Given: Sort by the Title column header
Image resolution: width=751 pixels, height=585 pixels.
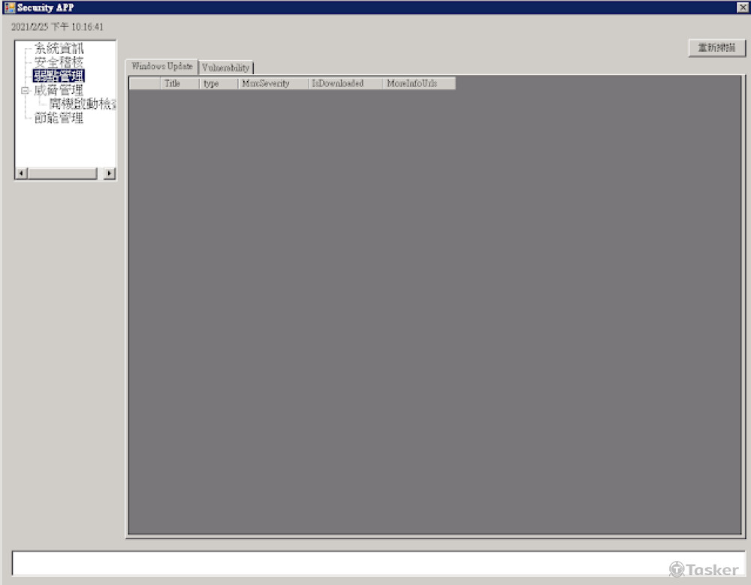Looking at the screenshot, I should (179, 83).
